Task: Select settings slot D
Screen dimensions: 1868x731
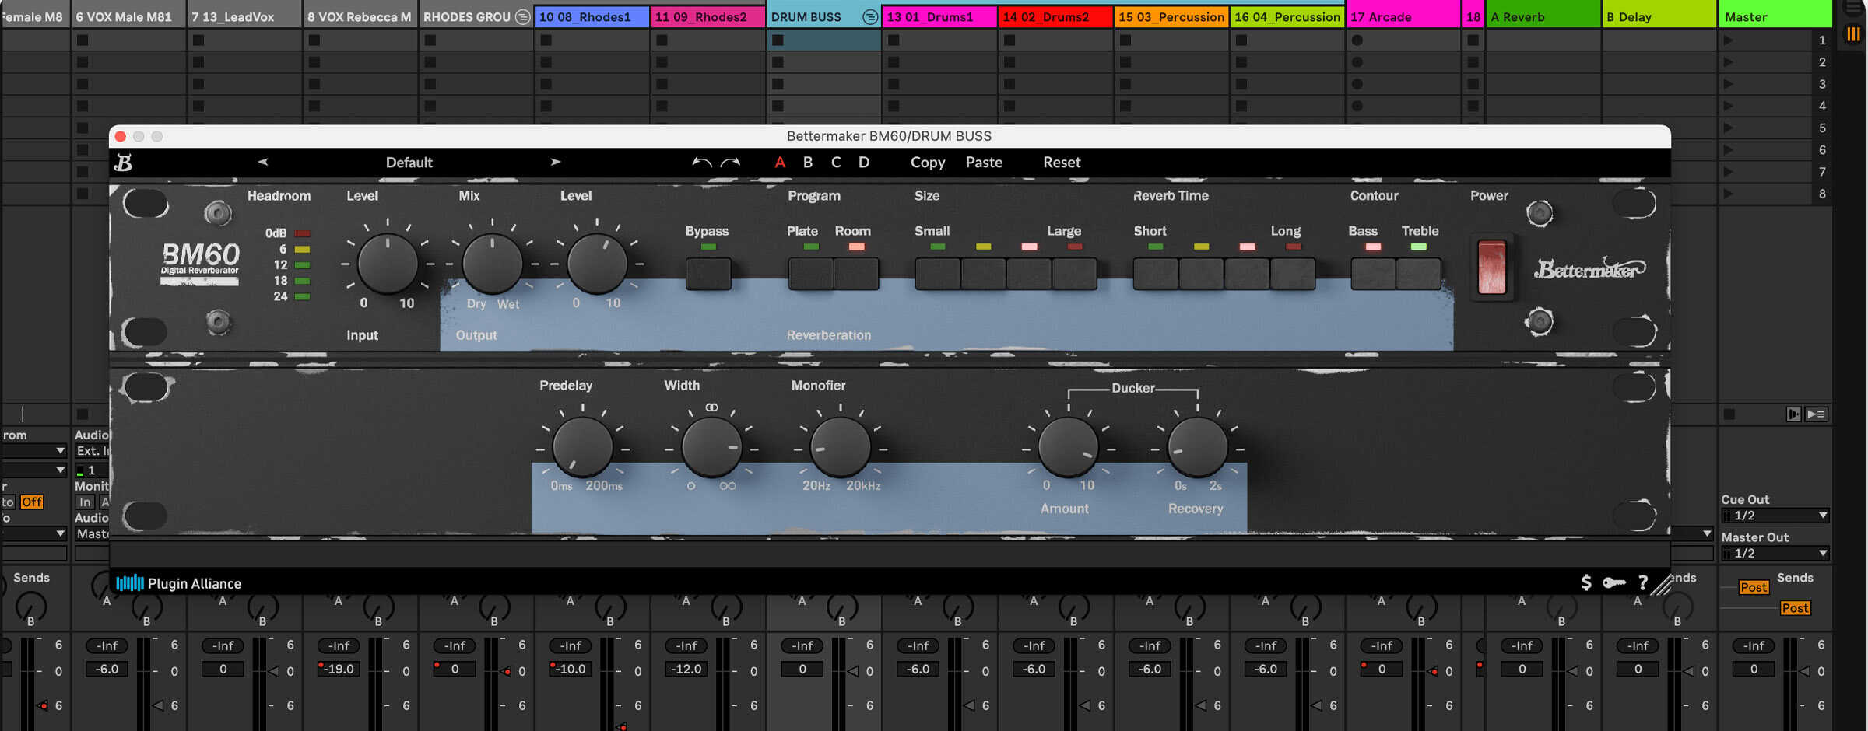Action: click(864, 162)
